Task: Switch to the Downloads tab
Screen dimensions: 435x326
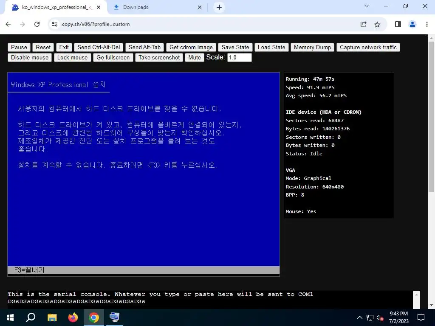Action: pos(157,7)
